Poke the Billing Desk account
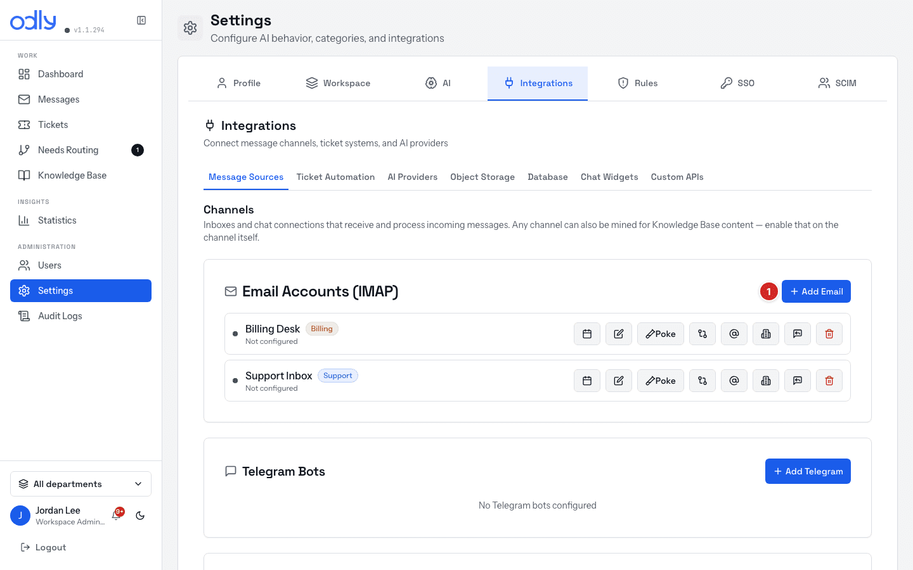913x570 pixels. click(x=661, y=334)
